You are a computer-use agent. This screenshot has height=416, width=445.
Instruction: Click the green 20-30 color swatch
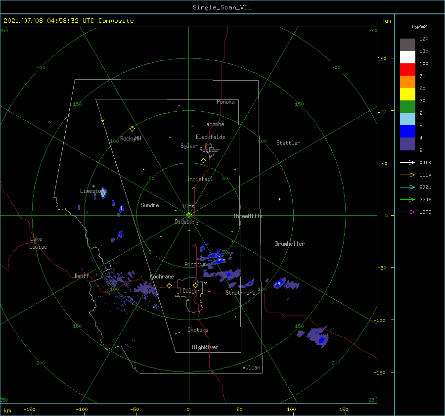407,106
